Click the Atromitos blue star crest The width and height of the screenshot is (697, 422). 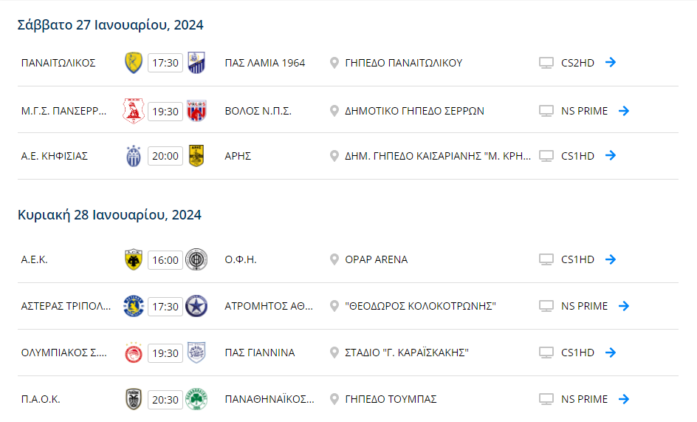click(x=196, y=306)
